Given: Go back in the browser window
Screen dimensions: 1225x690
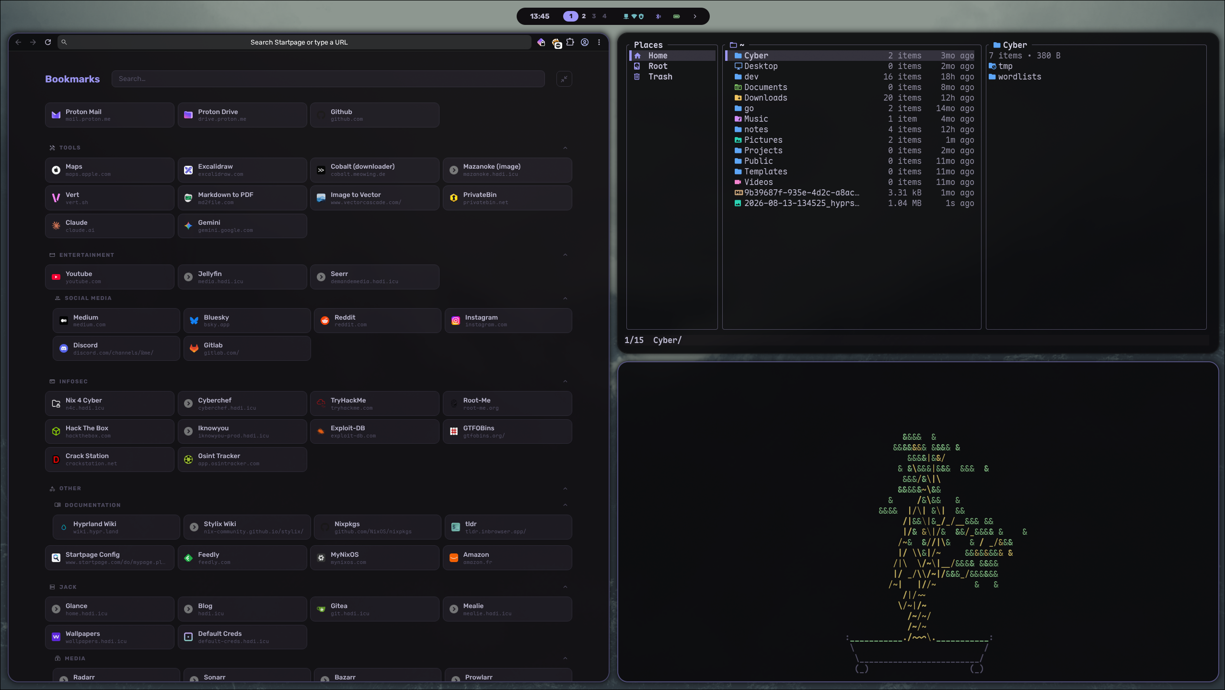Looking at the screenshot, I should 18,42.
